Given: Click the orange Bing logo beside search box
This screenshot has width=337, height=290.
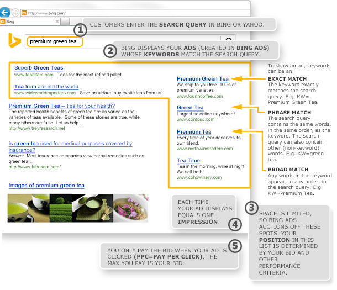Looking at the screenshot, I should tap(14, 40).
